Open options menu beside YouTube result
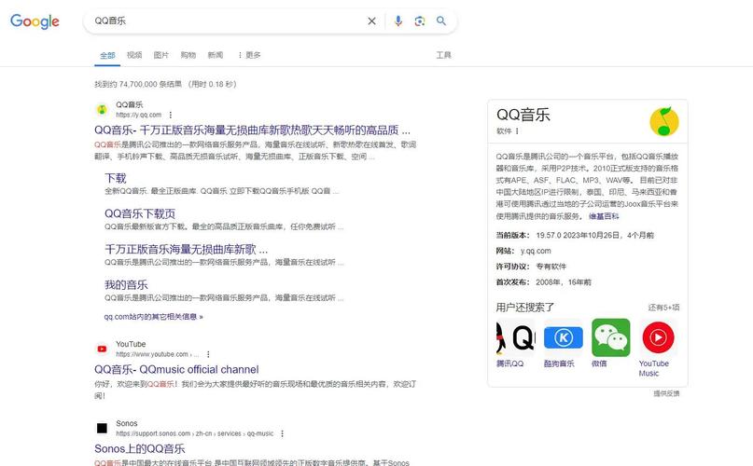The image size is (753, 466). click(x=208, y=354)
